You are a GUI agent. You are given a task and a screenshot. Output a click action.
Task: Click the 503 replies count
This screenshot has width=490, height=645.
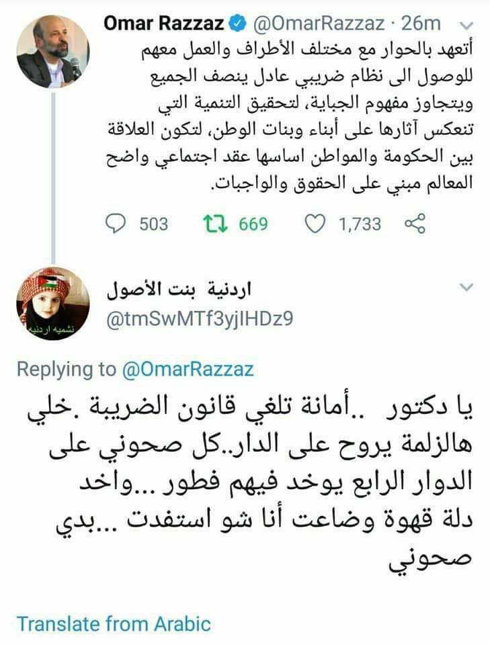pos(154,224)
